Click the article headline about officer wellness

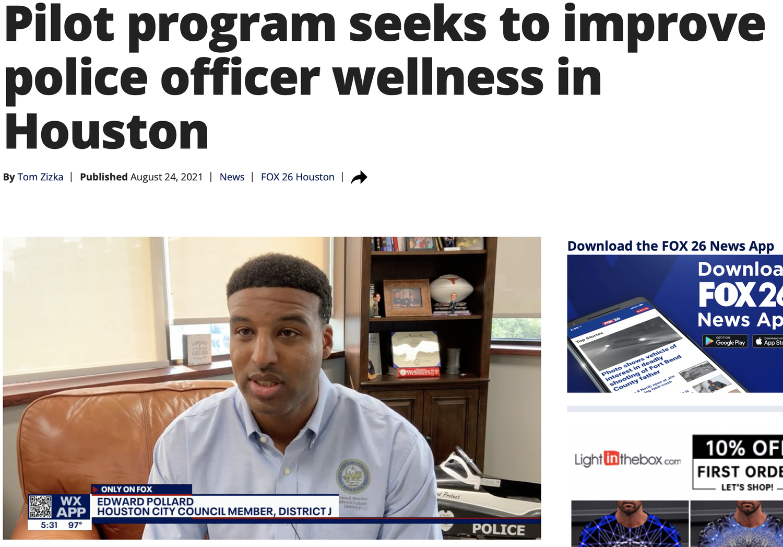(385, 77)
